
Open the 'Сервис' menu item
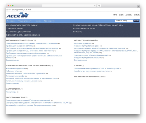tap(121, 15)
